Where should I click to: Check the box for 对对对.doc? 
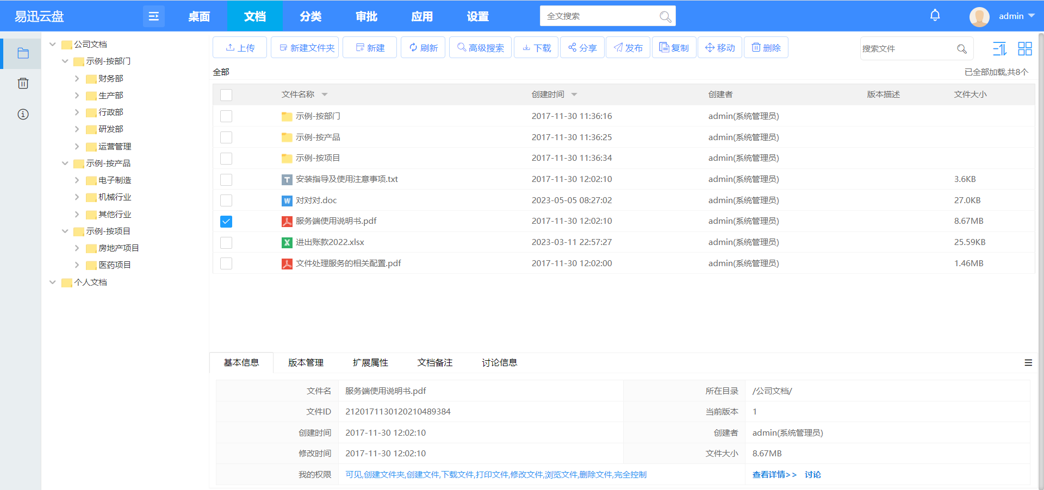tap(226, 200)
